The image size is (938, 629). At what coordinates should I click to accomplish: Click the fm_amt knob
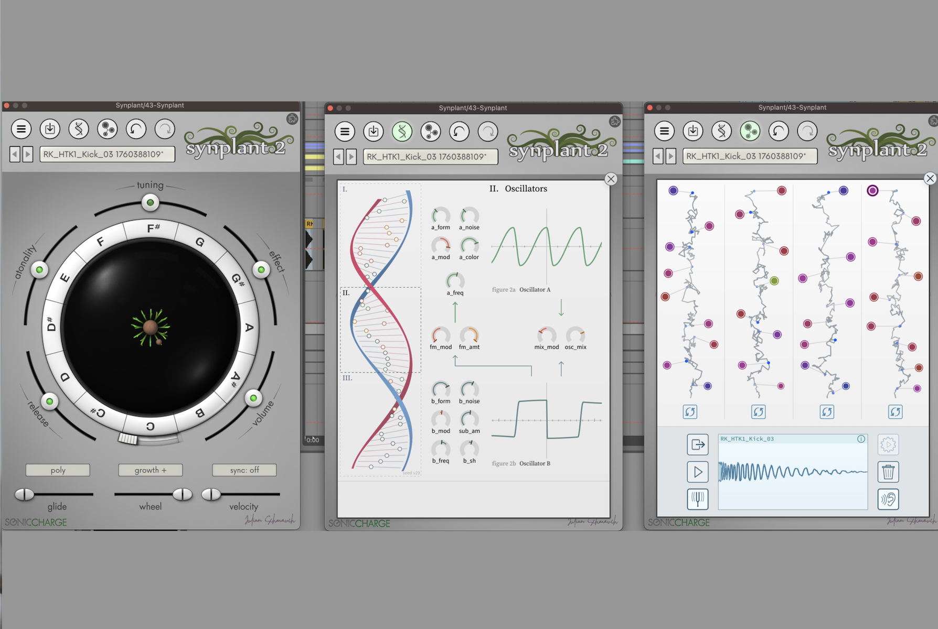point(470,335)
